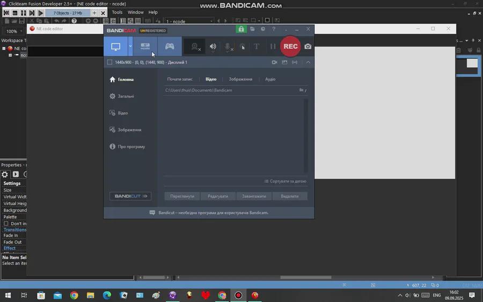Take a screenshot with the camera icon
The width and height of the screenshot is (483, 302).
[x=308, y=47]
